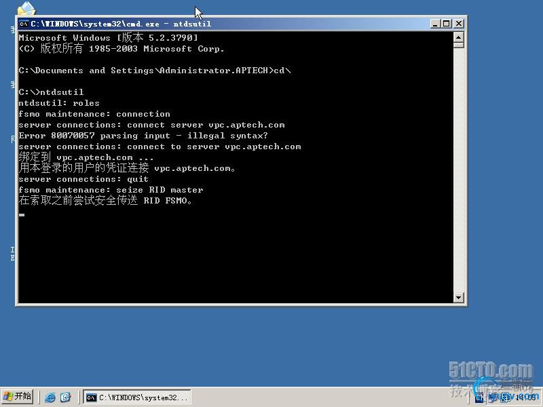Click the console vertical scrollbar thumb
Viewport: 543px width, 407px height.
pos(459,45)
